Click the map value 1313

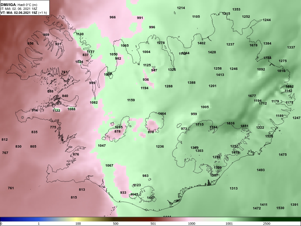point(234,189)
